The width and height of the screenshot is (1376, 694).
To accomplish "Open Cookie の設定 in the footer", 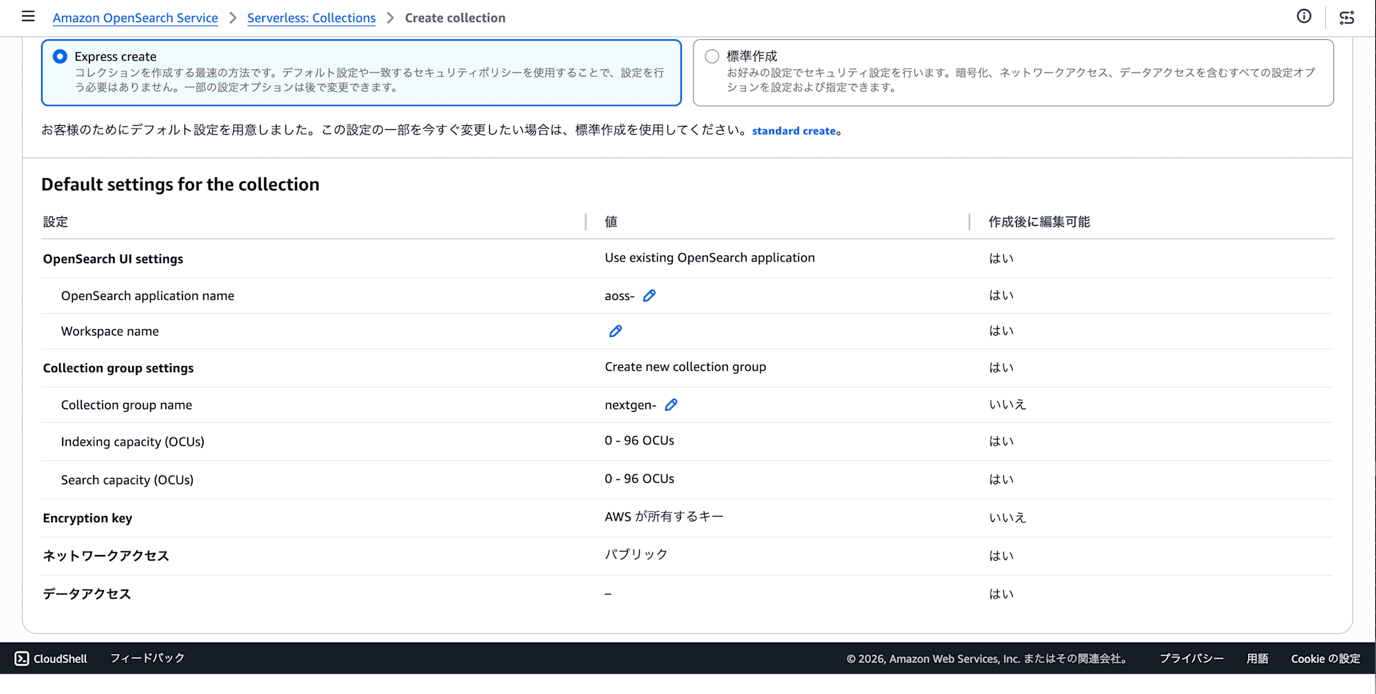I will [x=1325, y=658].
